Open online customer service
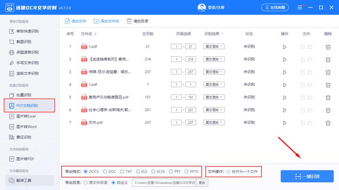This screenshot has height=190, width=339. 275,8
